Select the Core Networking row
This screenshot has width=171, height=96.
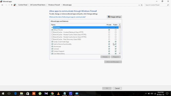85,53
